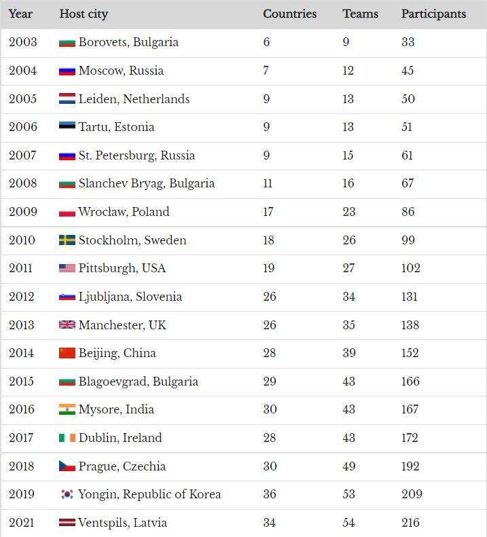
Task: Click the Year column header
Action: (x=20, y=14)
